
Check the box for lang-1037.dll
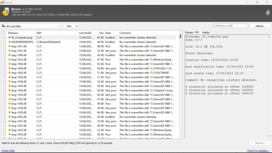5,126
